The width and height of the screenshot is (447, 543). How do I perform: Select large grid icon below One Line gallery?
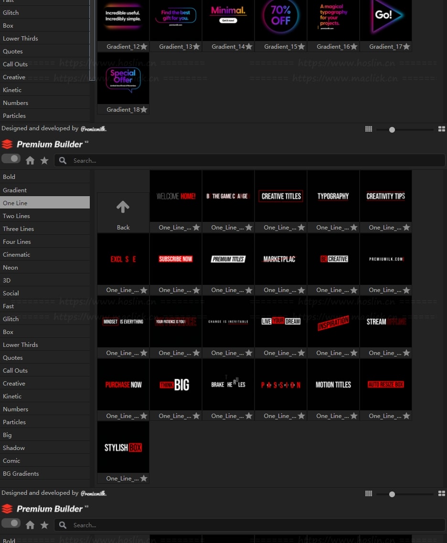tap(442, 493)
